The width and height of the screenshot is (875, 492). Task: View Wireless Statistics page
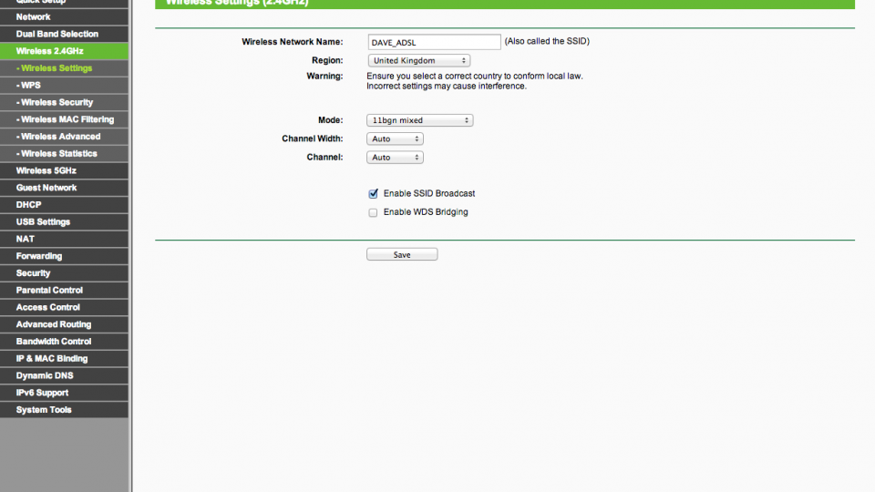pos(64,153)
